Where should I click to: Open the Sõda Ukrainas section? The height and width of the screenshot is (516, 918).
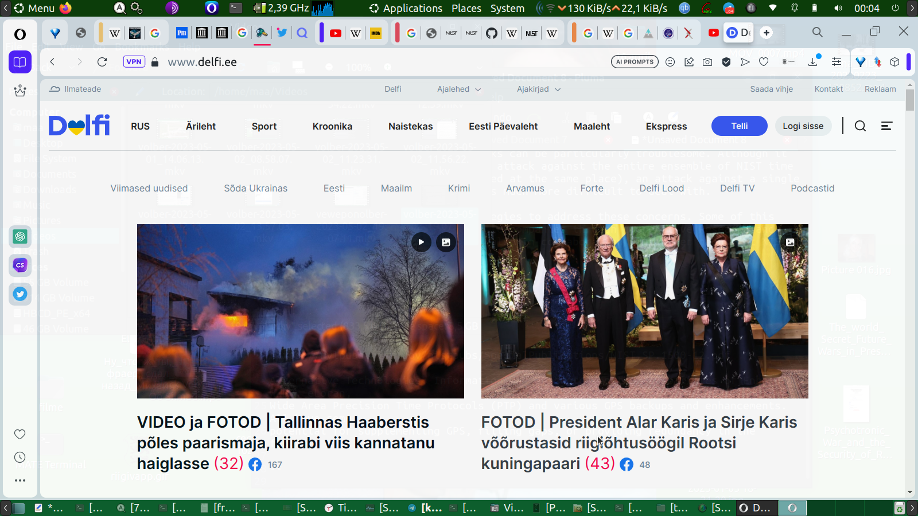point(255,188)
